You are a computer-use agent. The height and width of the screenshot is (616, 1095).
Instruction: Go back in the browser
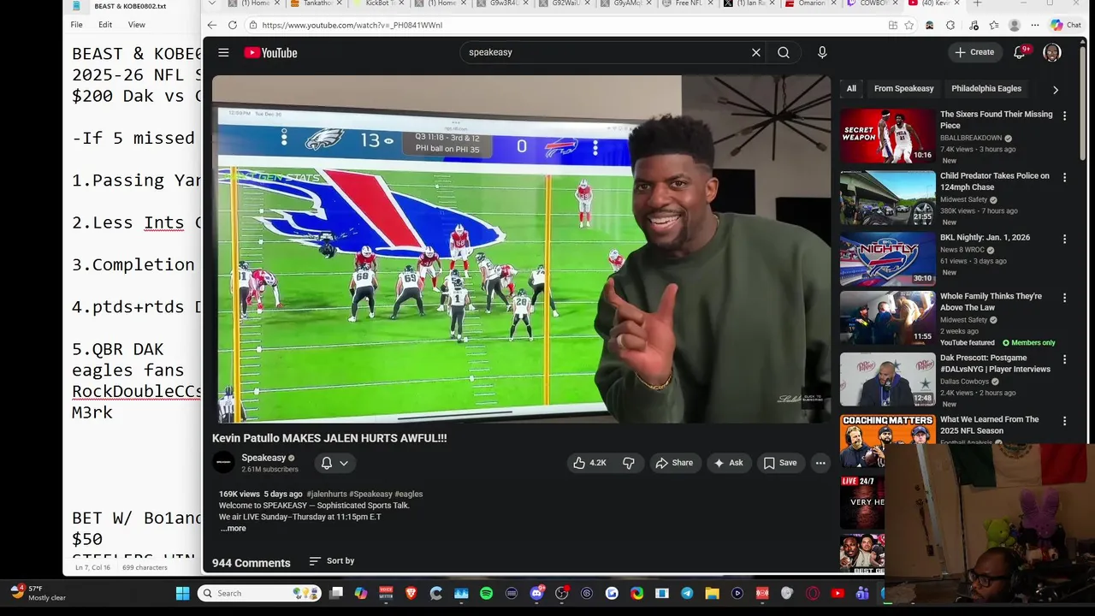click(x=213, y=25)
